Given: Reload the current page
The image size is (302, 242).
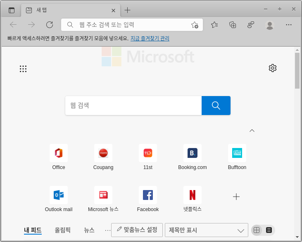Looking at the screenshot, I should coord(50,25).
